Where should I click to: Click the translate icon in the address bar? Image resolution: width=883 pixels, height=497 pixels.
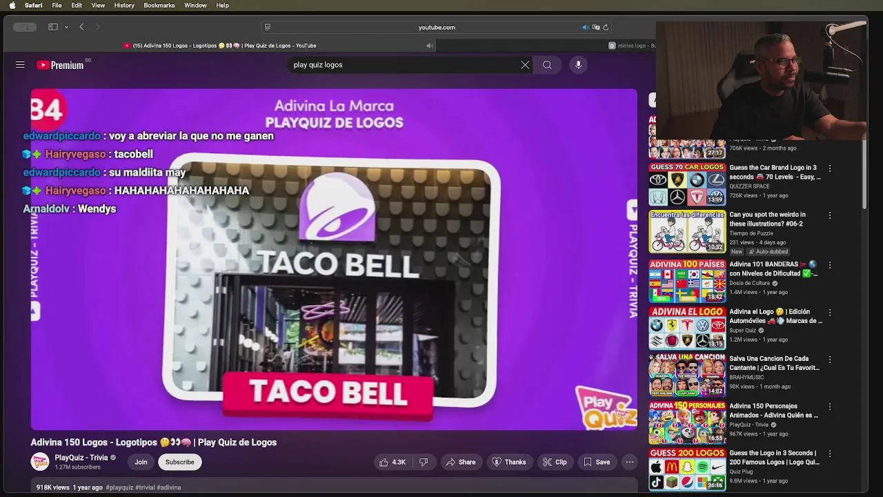(x=596, y=28)
